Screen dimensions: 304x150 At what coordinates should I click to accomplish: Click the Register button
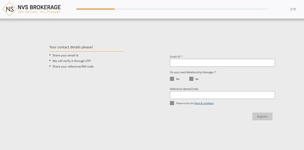click(262, 116)
